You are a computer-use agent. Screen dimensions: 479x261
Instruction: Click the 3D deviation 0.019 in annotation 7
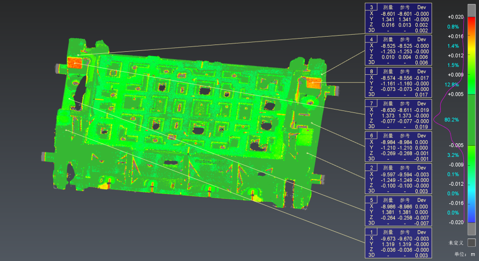pos(422,127)
